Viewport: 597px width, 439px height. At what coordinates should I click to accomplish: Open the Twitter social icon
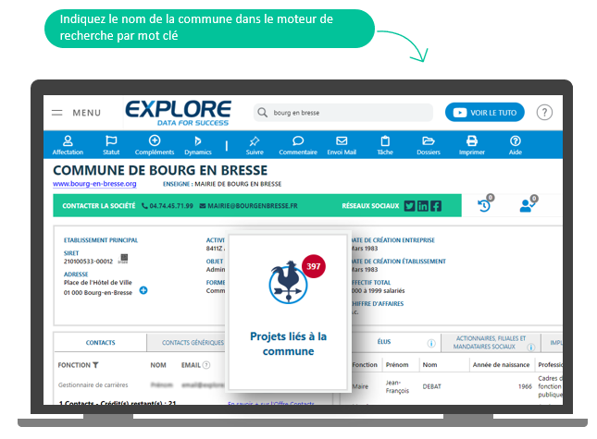409,205
